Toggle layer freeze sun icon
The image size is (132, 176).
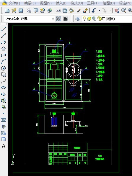coord(89,19)
